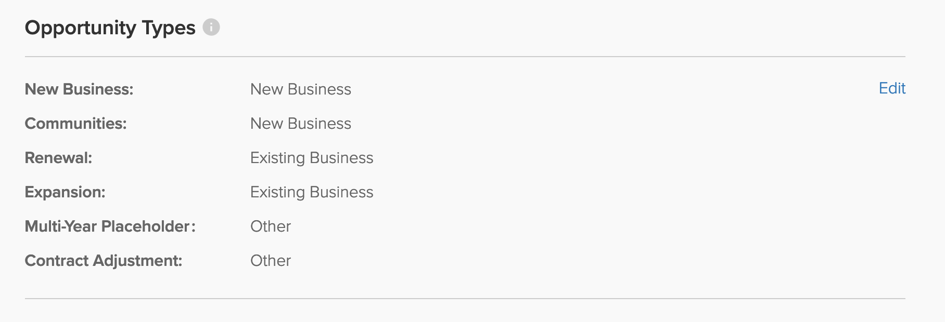Click the Communities: field label
Image resolution: width=945 pixels, height=322 pixels.
75,124
